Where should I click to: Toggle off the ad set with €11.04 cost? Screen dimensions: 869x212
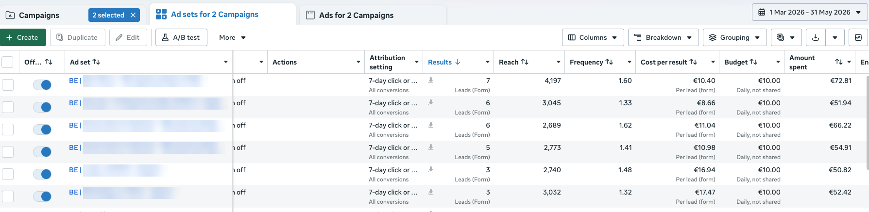[42, 130]
